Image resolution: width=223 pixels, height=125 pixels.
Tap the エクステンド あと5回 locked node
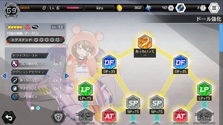click(x=85, y=116)
